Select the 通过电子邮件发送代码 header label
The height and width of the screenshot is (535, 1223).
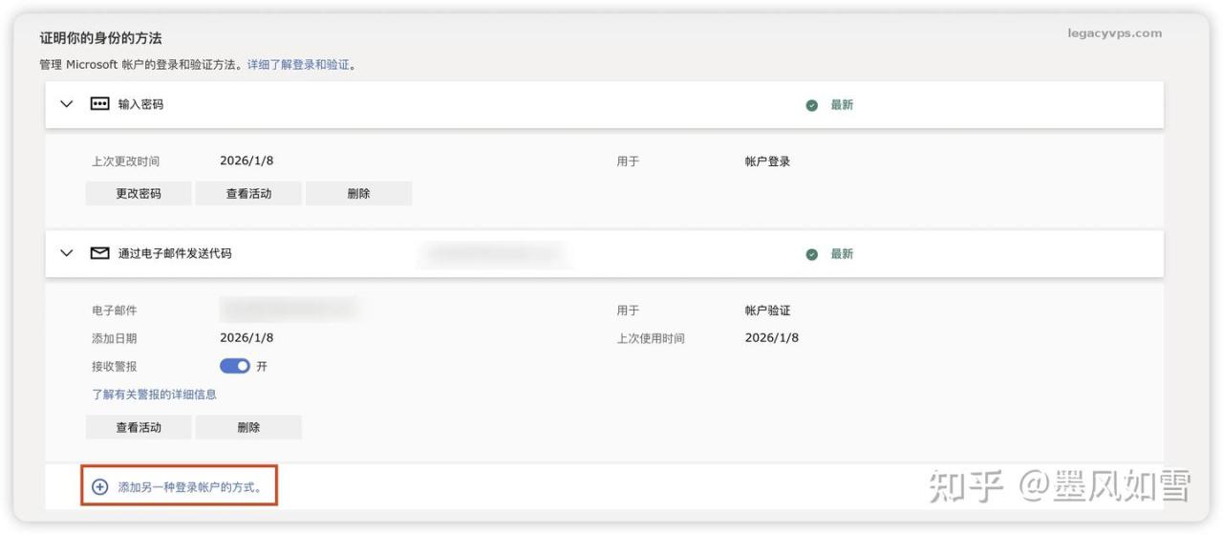[175, 253]
